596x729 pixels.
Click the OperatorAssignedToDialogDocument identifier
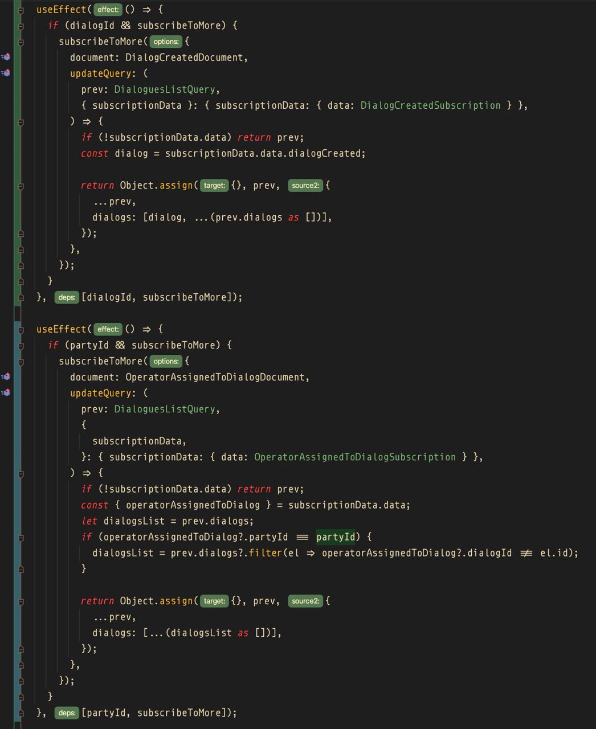tap(215, 377)
